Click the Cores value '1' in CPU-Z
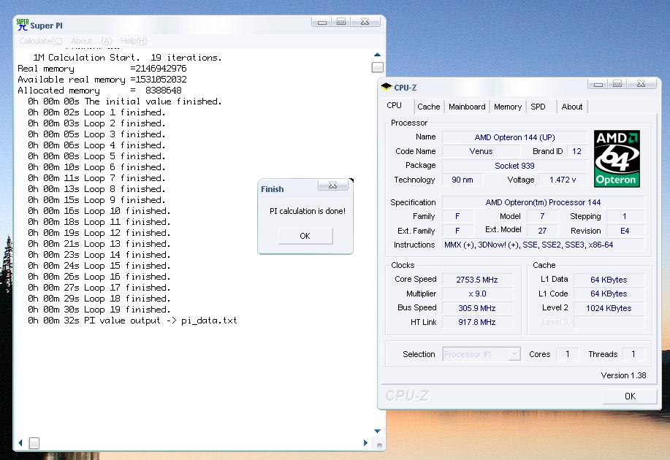This screenshot has height=460, width=670. coord(568,354)
